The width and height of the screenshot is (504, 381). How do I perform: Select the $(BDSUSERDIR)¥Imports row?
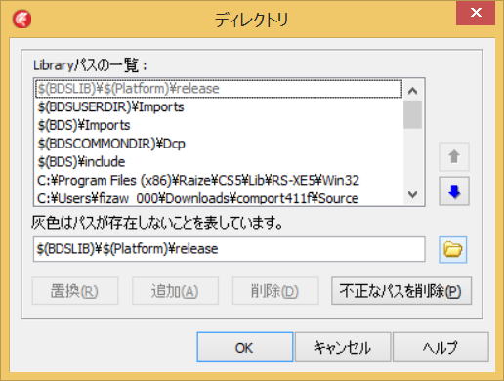click(x=219, y=106)
